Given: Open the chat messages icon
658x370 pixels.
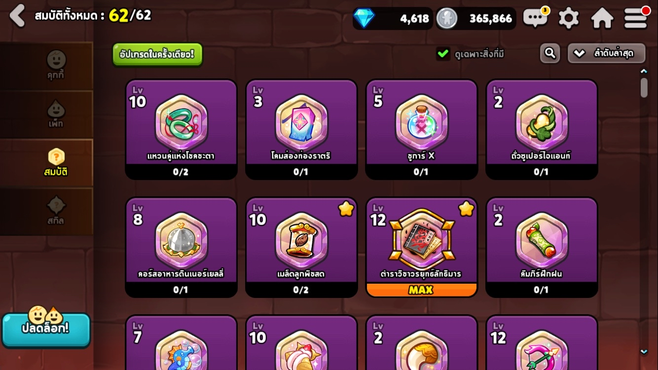Looking at the screenshot, I should 536,18.
